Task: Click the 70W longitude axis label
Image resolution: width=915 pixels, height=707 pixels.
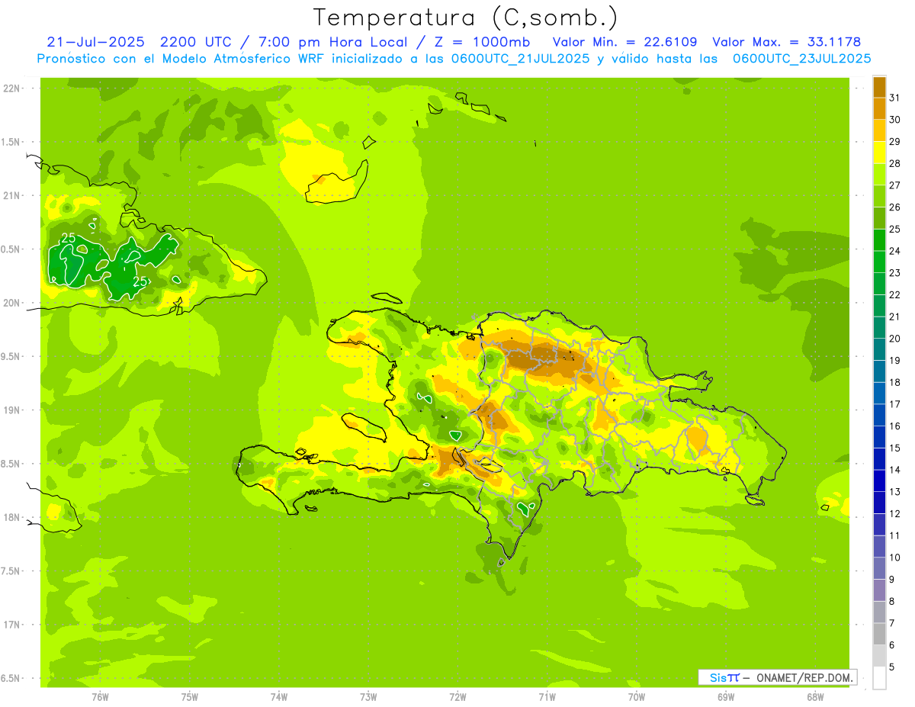Action: point(637,697)
